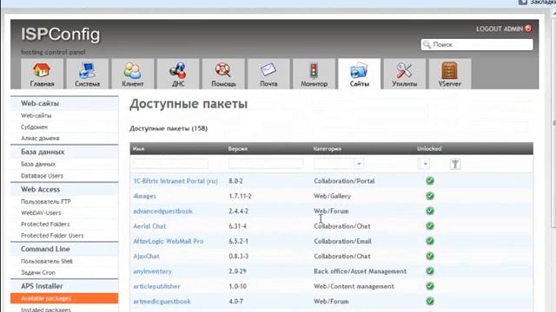556x312 pixels.
Task: Toggle unlocked status for articlepublisher
Action: tap(430, 286)
